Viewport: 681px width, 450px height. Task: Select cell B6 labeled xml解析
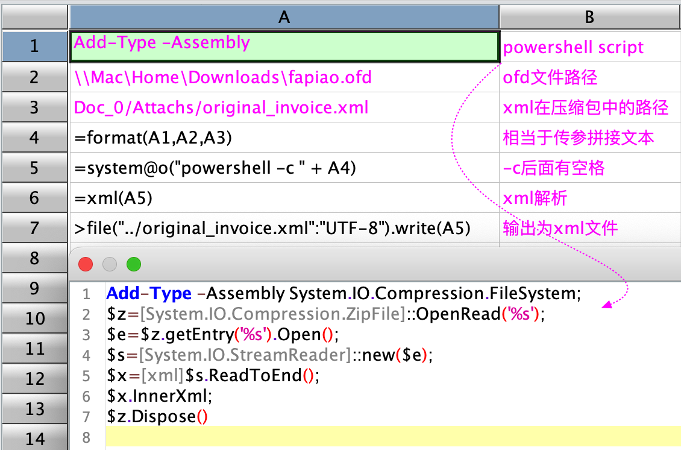(x=590, y=198)
